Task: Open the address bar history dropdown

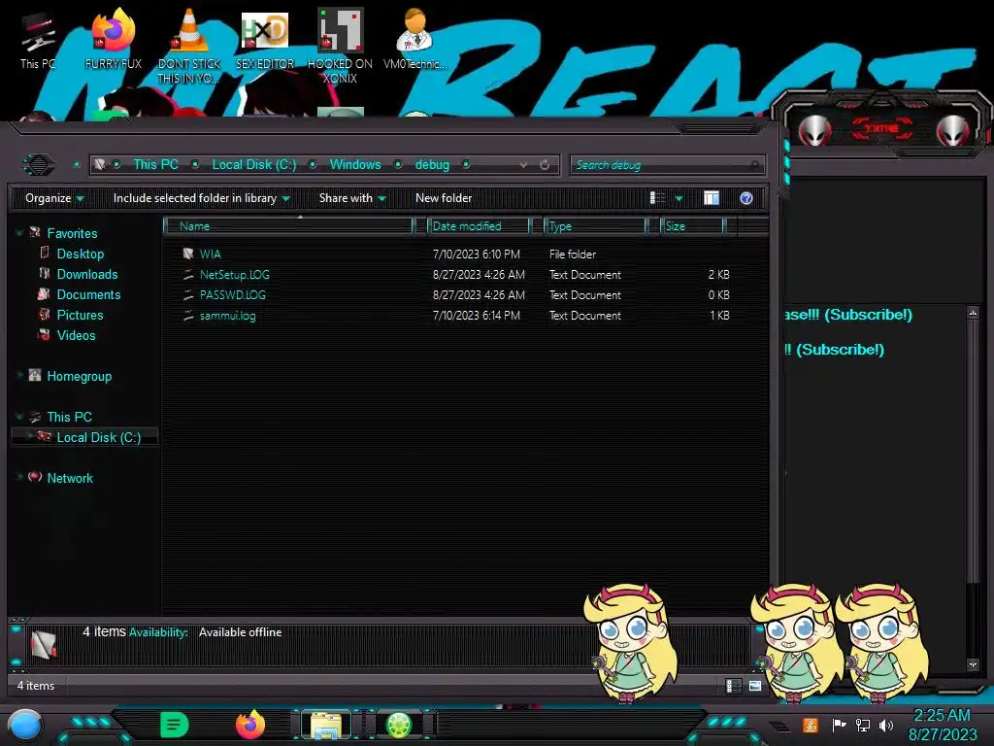Action: pyautogui.click(x=523, y=165)
